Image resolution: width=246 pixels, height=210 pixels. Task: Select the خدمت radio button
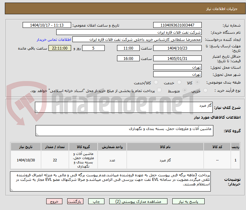pos(179,82)
